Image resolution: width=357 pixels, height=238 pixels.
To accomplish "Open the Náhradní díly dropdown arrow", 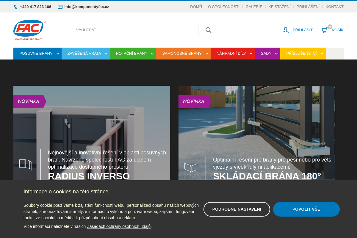I will [x=251, y=54].
